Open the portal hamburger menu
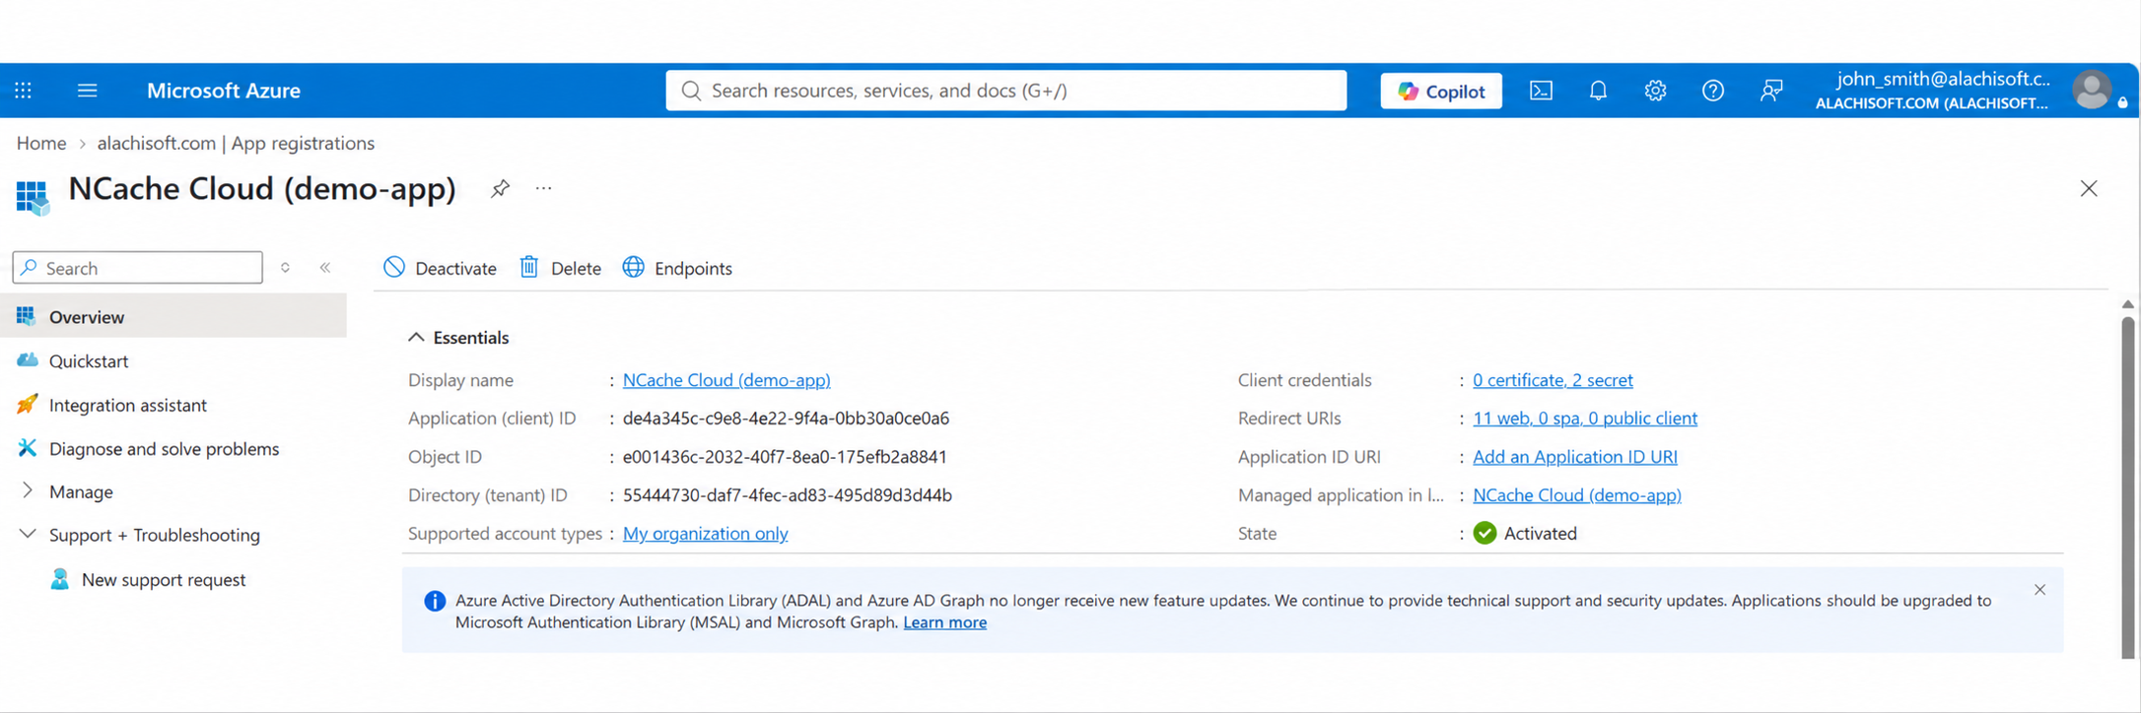2141x713 pixels. pyautogui.click(x=88, y=91)
